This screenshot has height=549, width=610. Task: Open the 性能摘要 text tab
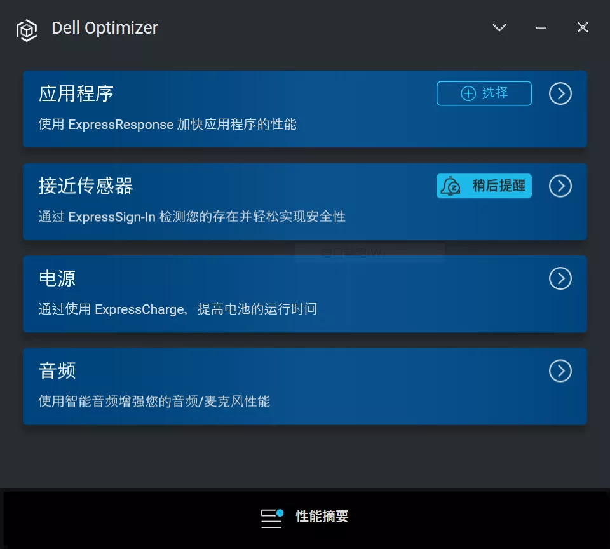322,517
